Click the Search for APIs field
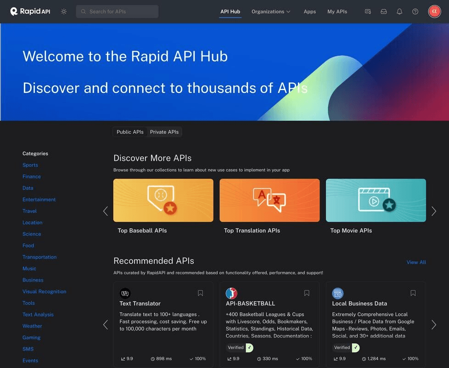Image resolution: width=449 pixels, height=368 pixels. pyautogui.click(x=117, y=11)
